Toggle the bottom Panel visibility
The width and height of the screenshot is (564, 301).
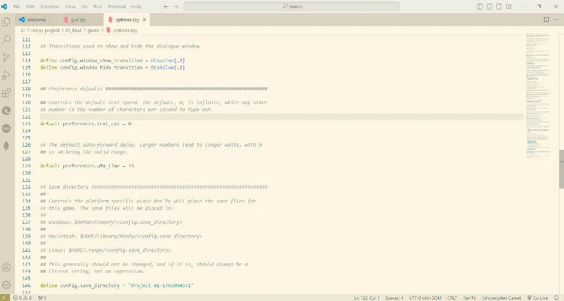click(489, 6)
